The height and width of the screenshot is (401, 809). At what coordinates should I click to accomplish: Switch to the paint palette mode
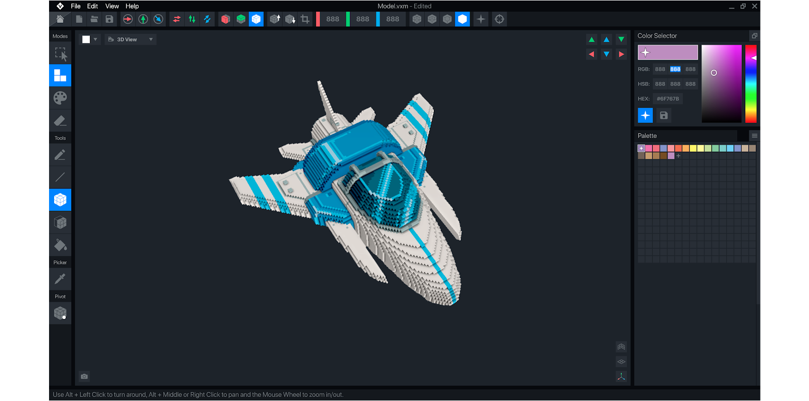(x=60, y=98)
